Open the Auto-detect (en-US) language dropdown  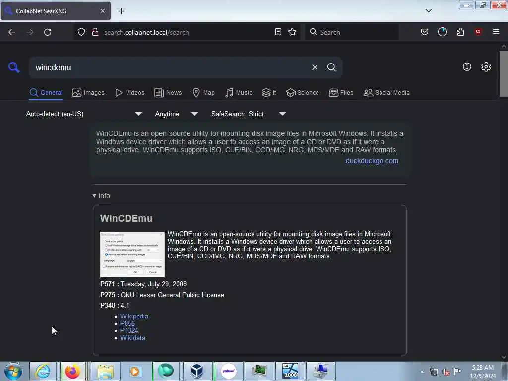[x=84, y=114]
